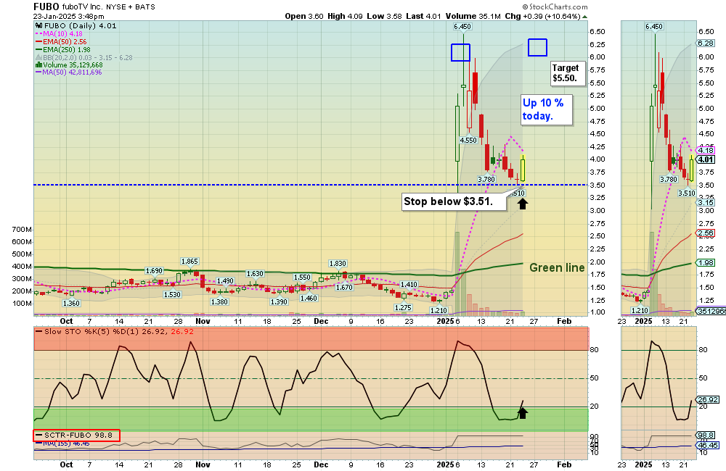Click the 1.380 price label
Screen dimensions: 726x471
[219, 302]
